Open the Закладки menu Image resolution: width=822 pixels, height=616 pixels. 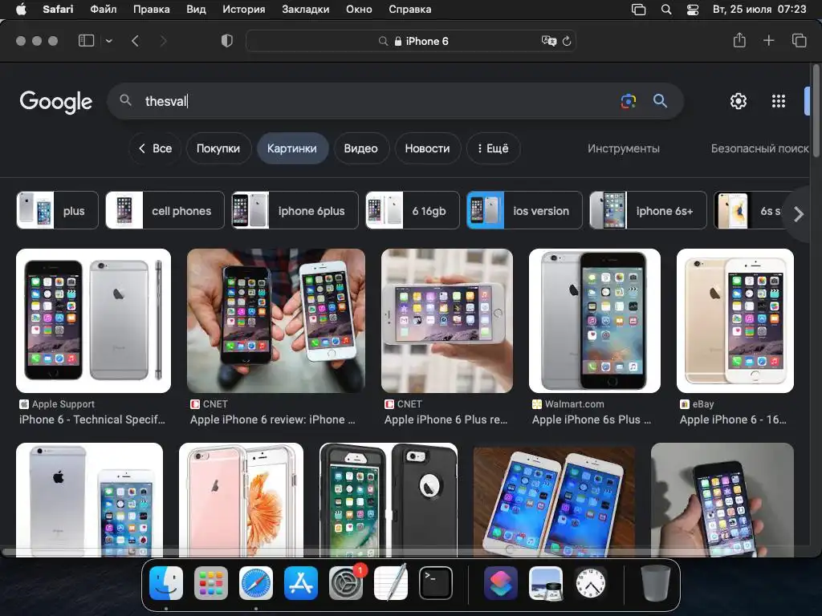tap(306, 10)
